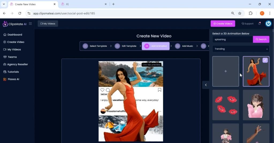Viewport: 274px width, 143px height.
Task: Go to Dashboard in the sidebar
Action: coord(15,35)
